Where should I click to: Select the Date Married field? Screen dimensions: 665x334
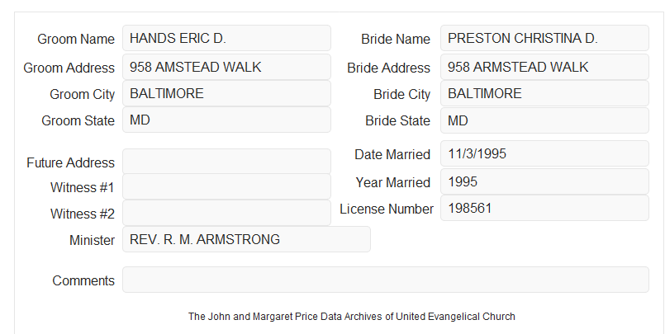coord(544,153)
